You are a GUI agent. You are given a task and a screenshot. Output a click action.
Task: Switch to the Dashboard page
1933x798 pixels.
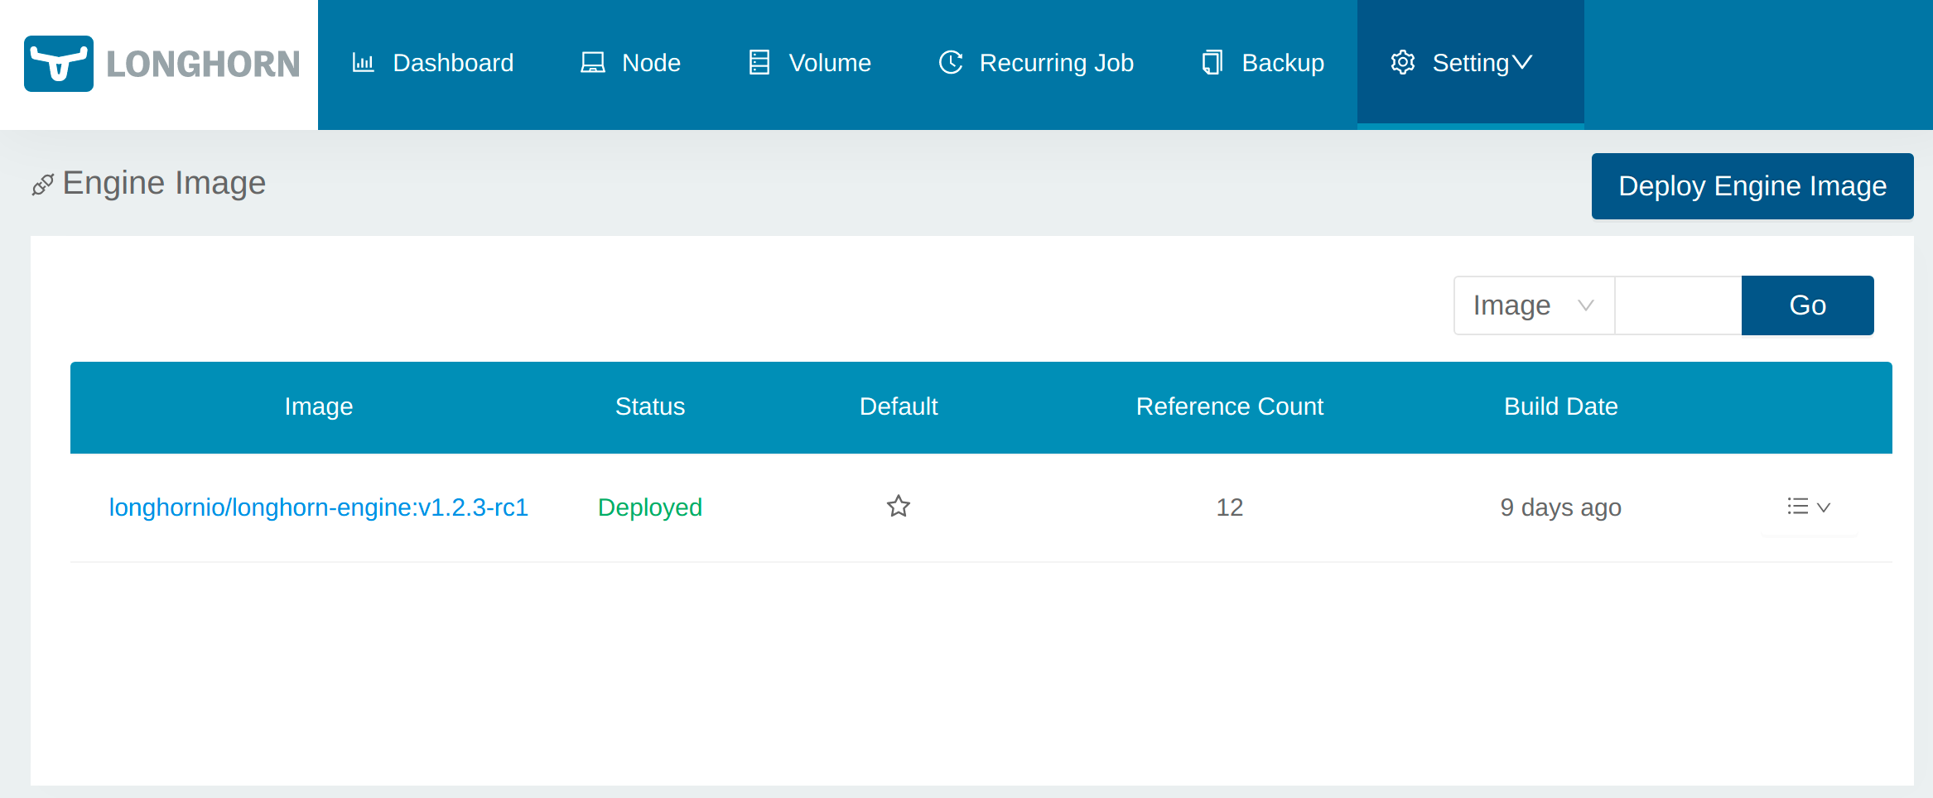[x=452, y=62]
